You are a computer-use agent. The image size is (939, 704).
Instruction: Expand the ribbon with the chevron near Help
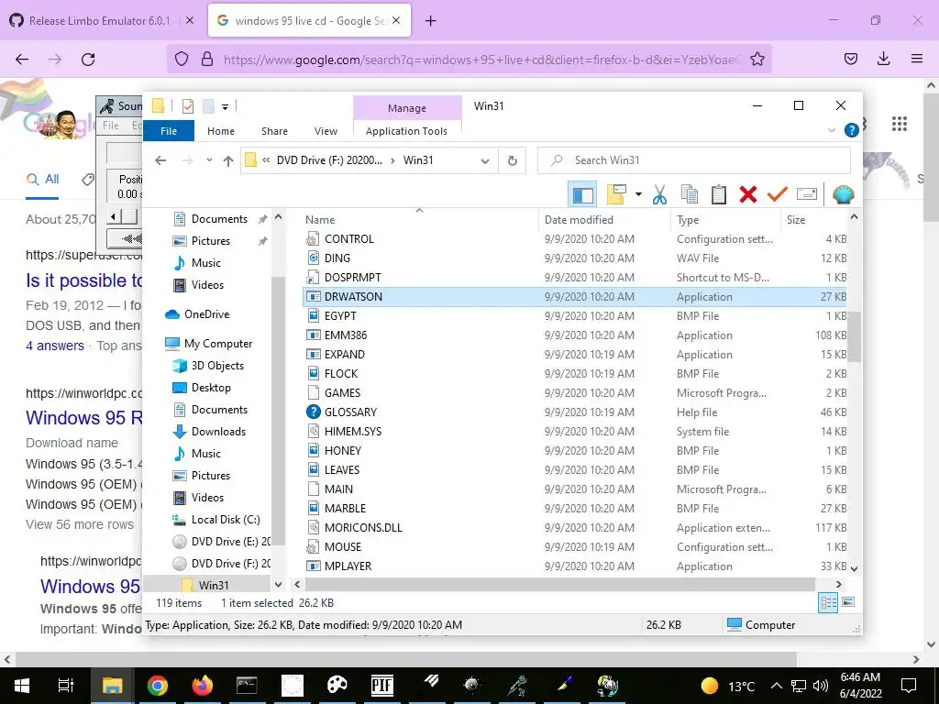click(x=831, y=130)
